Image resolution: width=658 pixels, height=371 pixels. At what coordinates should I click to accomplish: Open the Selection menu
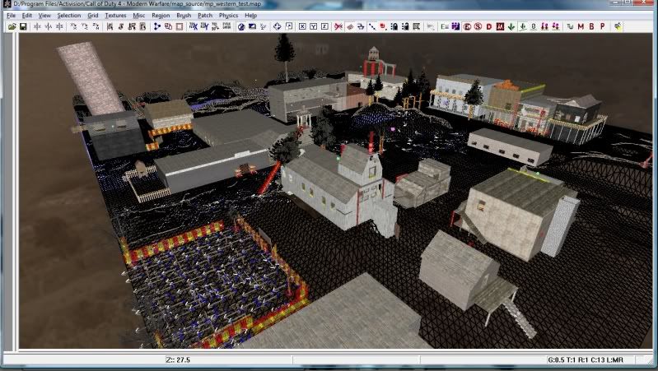click(69, 16)
